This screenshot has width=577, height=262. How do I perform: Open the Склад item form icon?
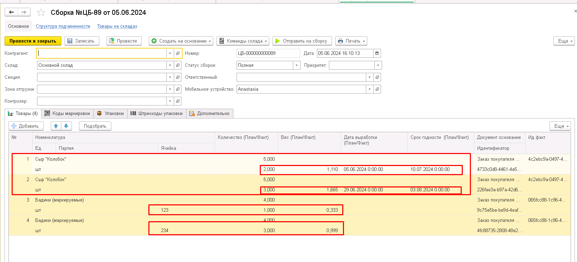178,65
